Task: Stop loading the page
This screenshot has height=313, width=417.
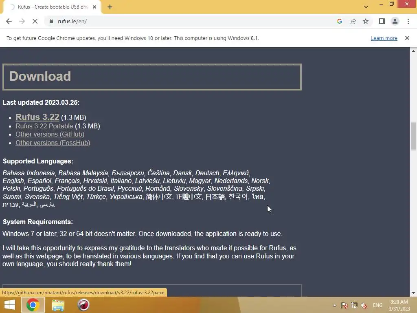Action: tap(35, 21)
